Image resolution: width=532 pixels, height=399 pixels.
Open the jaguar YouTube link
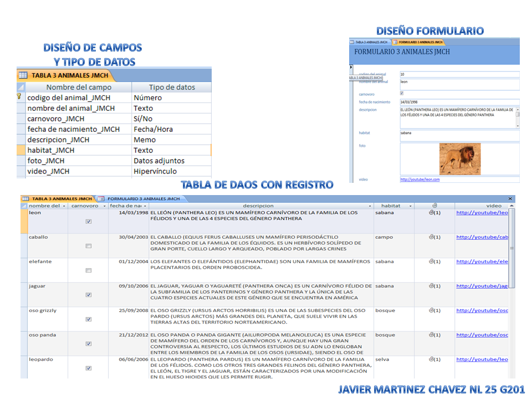pyautogui.click(x=482, y=286)
